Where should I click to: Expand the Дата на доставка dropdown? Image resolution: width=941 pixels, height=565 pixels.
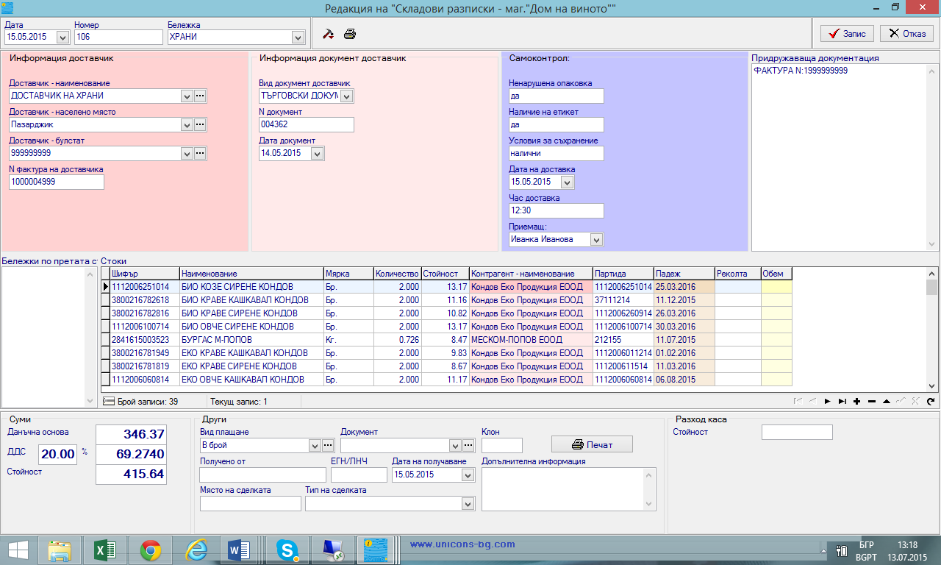(567, 182)
